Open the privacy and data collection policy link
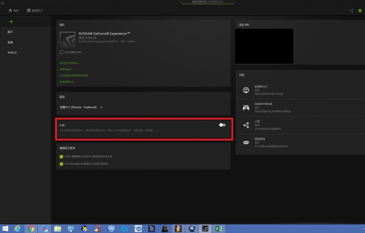This screenshot has width=365, height=233. (x=74, y=75)
